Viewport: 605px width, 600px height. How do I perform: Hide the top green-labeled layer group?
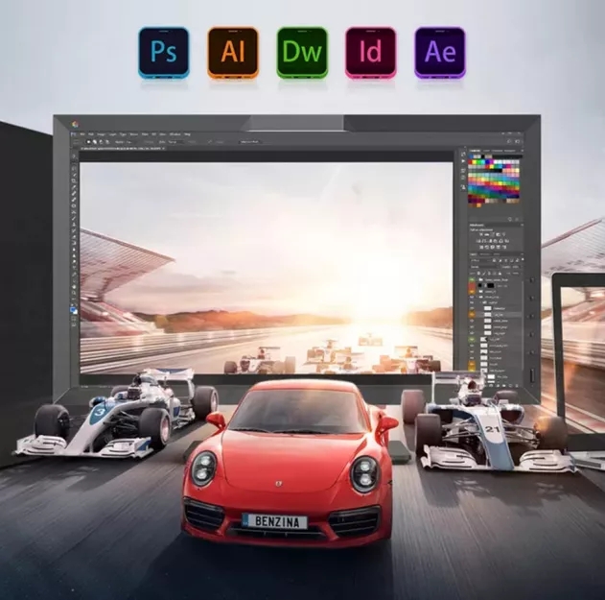click(472, 279)
